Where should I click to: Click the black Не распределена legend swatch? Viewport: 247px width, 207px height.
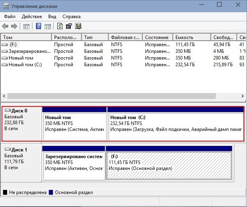(5, 192)
